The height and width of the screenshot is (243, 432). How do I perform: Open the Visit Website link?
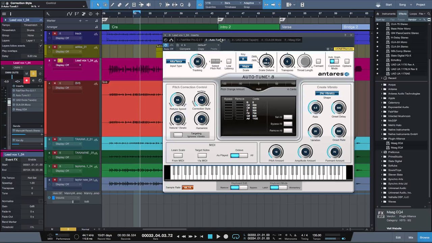click(x=394, y=228)
